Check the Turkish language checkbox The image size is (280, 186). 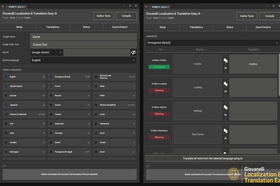coord(51,114)
